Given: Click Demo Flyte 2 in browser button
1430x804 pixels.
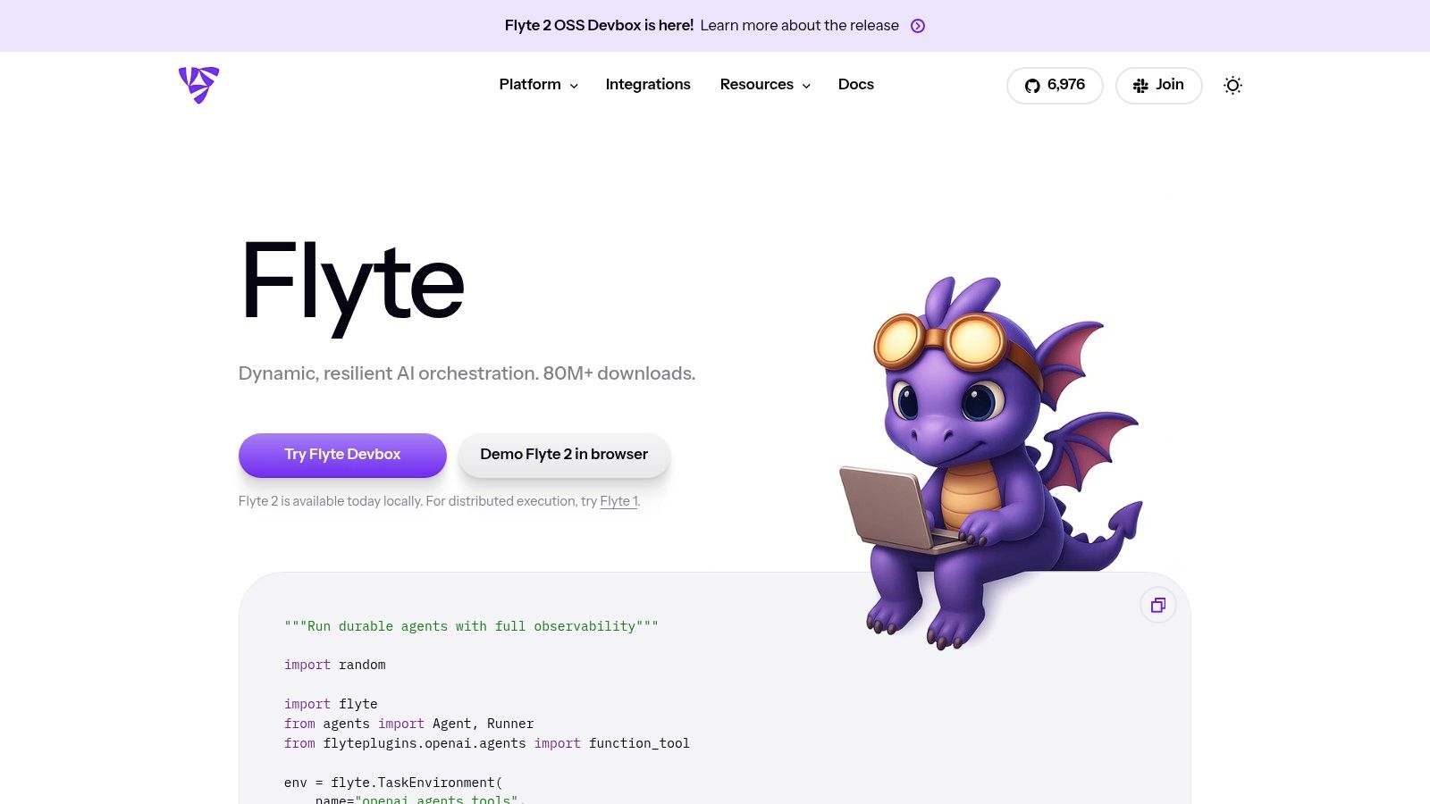Looking at the screenshot, I should pyautogui.click(x=564, y=455).
